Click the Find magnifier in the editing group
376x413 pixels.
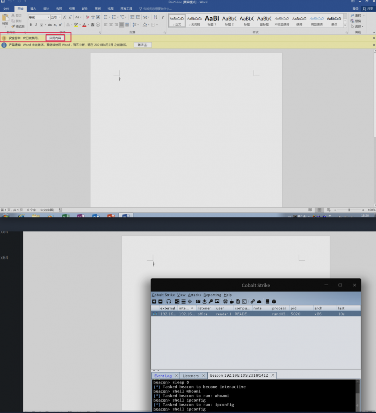[x=352, y=15]
